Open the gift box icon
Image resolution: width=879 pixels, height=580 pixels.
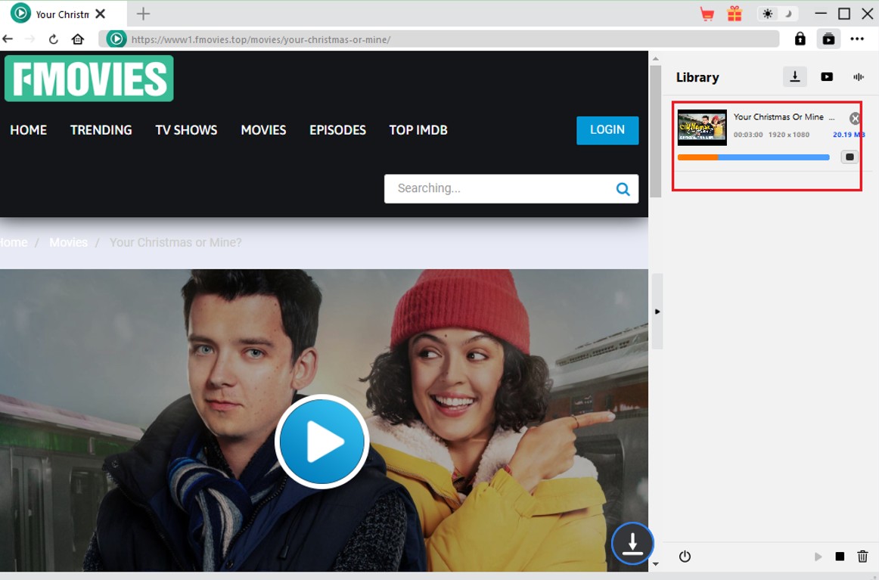coord(735,14)
